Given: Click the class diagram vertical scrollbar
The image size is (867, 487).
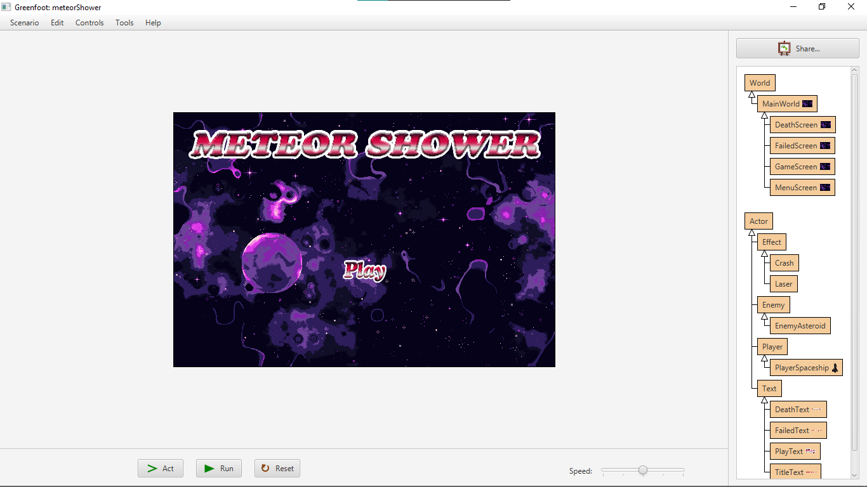Looking at the screenshot, I should (854, 254).
